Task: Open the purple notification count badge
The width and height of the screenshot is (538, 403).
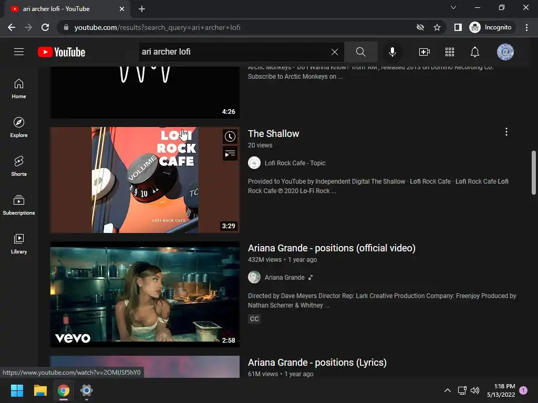Action: pyautogui.click(x=523, y=390)
